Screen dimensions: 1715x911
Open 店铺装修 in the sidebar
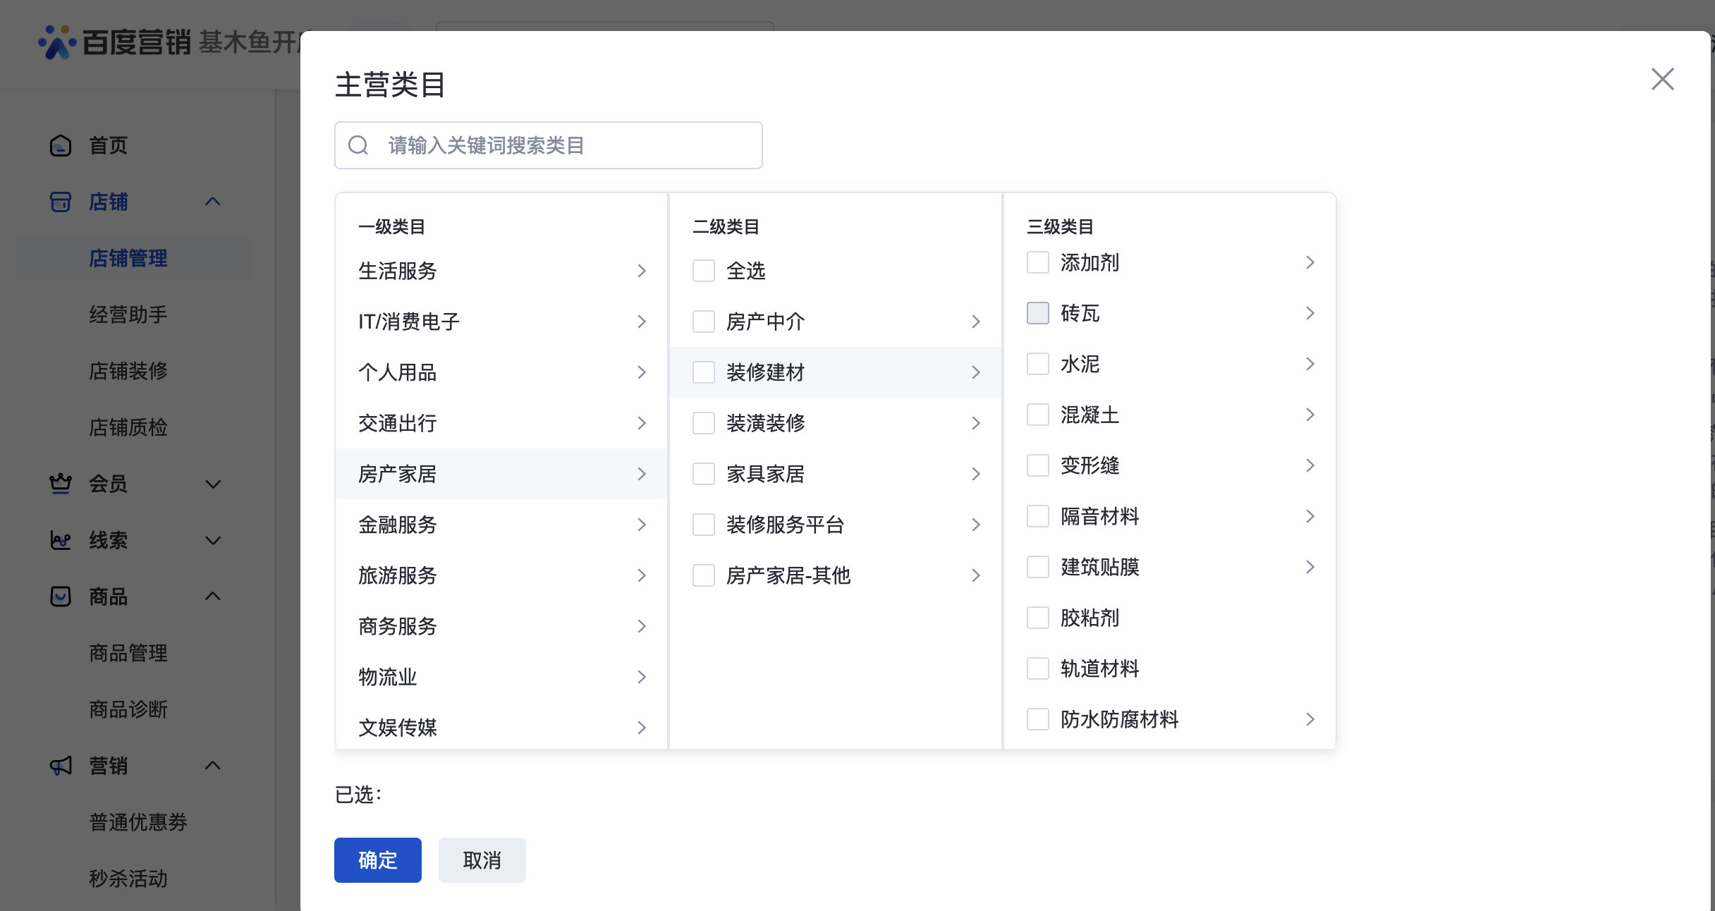click(x=128, y=371)
